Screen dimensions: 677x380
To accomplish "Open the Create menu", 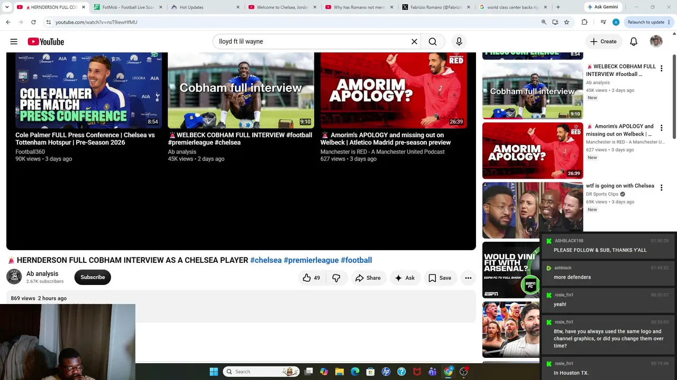I will pyautogui.click(x=603, y=42).
